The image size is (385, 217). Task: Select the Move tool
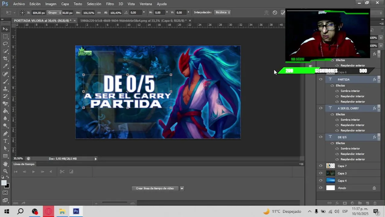tap(5, 29)
